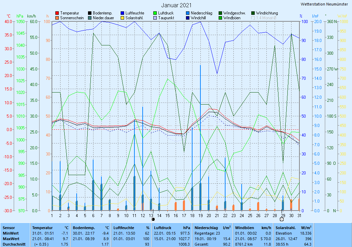The image size is (352, 247).
Task: Toggle the 1.4 Monat-Ø checkbox
Action: [x=253, y=18]
